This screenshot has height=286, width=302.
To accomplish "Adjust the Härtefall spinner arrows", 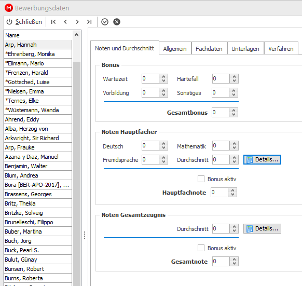I will pyautogui.click(x=234, y=78).
